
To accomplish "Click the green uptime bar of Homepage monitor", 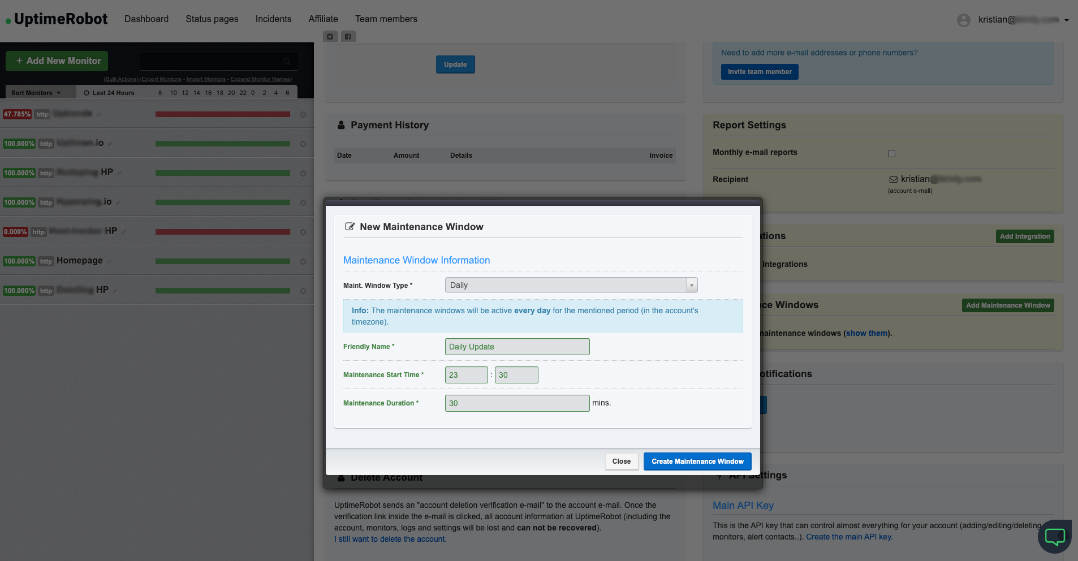I will click(223, 261).
